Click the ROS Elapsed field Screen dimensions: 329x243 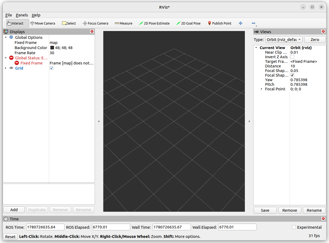[111, 227]
